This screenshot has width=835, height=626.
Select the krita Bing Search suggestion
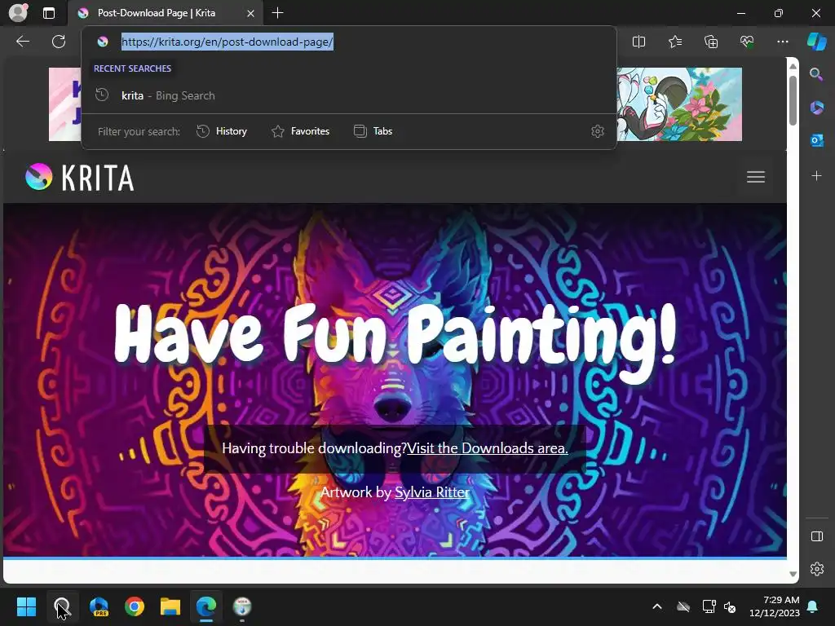coord(349,96)
